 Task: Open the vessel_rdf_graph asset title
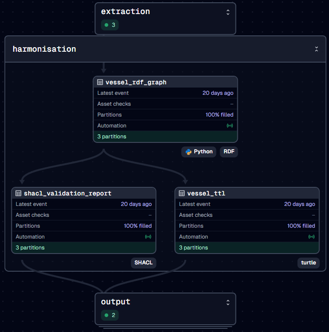tap(136, 82)
